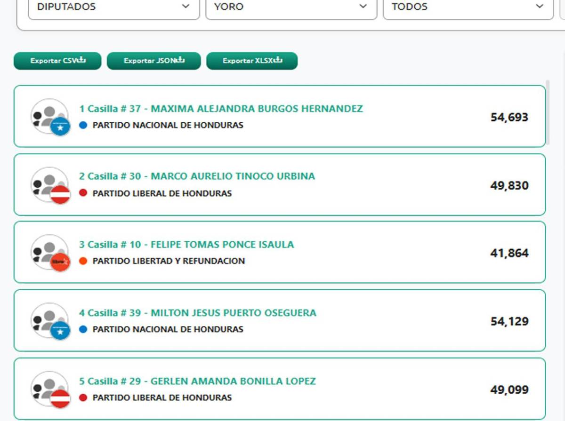565x421 pixels.
Task: Click Maxima Burgos avatar icon
Action: (x=49, y=115)
